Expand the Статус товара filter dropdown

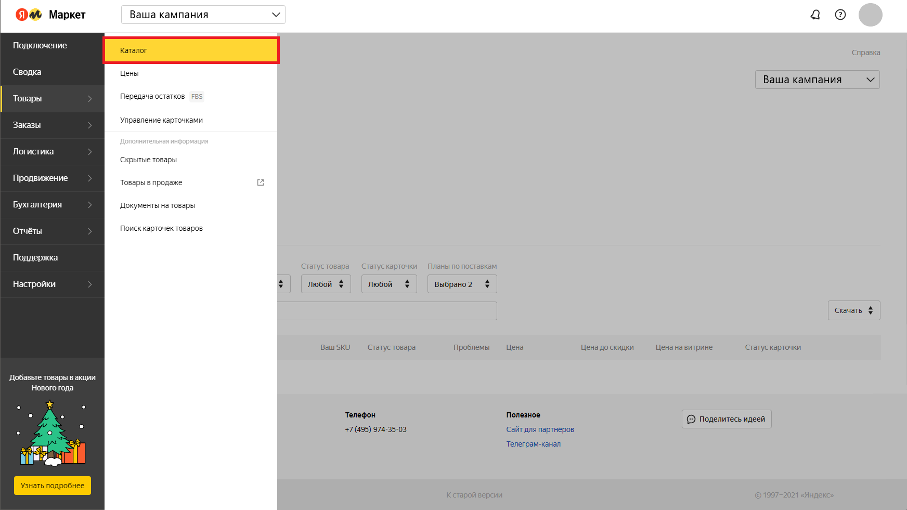coord(326,284)
